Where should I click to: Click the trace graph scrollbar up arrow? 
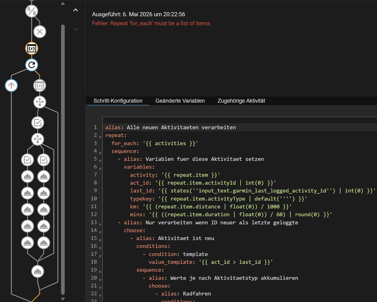click(63, 3)
